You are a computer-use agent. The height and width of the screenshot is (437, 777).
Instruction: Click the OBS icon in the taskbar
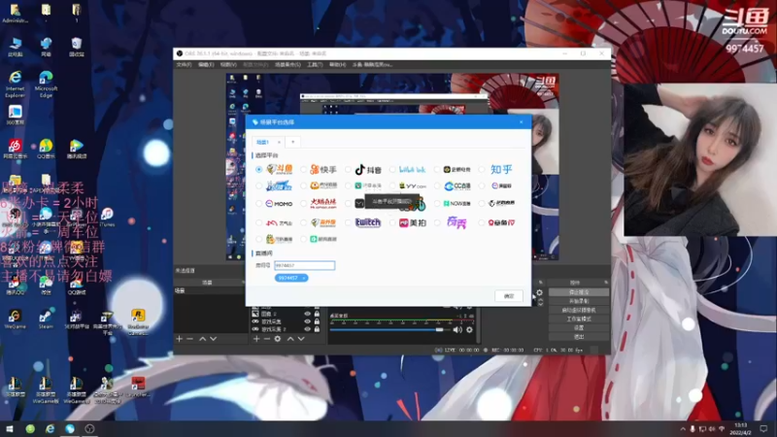[89, 428]
